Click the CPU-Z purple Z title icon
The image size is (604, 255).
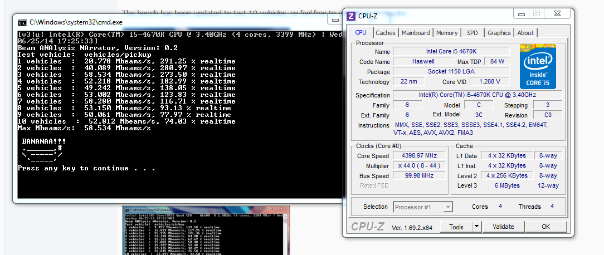click(x=351, y=16)
